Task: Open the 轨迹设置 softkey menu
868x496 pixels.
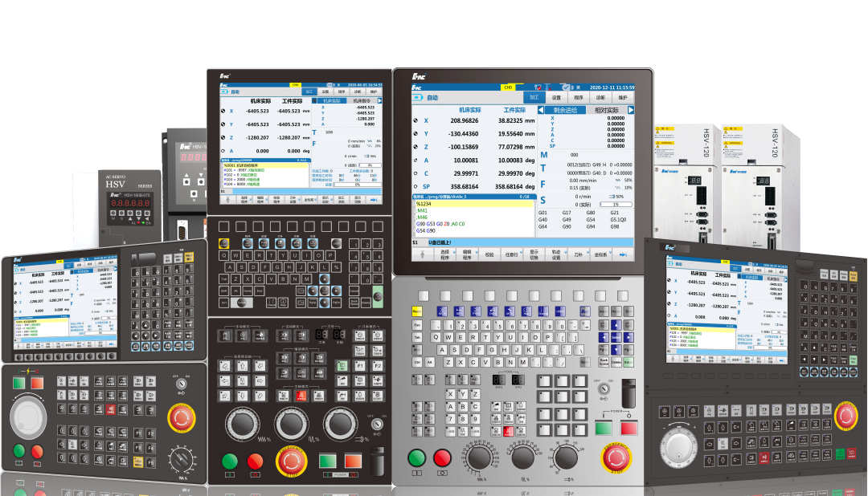Action: [556, 254]
